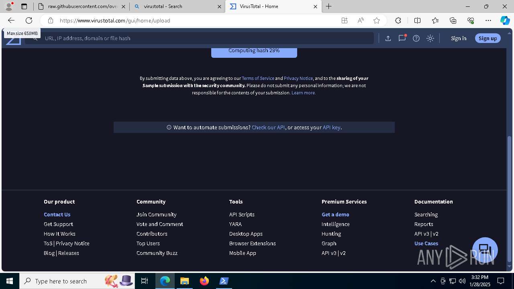The image size is (514, 289).
Task: Open Edge Settings and more menu
Action: pyautogui.click(x=488, y=20)
